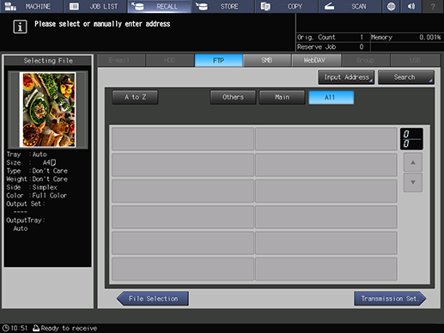The height and width of the screenshot is (333, 444).
Task: Go to the COPY tab
Action: 287,6
